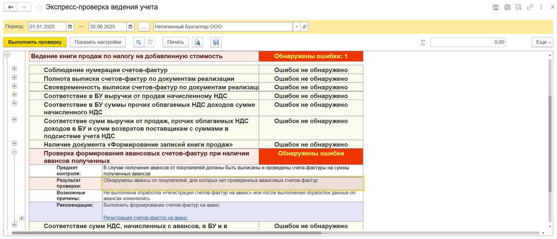Select the Обнаружены ошибки: 1 cell
557x239 pixels.
[311, 56]
